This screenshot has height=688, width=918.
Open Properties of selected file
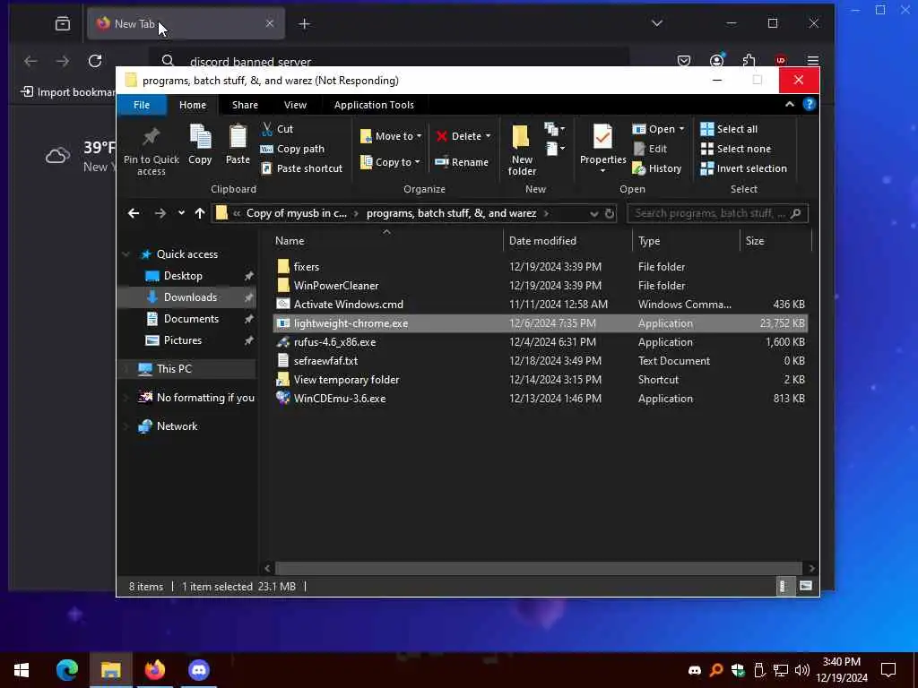603,146
